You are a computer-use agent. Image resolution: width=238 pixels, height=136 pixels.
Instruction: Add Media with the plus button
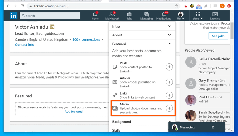coord(169,108)
